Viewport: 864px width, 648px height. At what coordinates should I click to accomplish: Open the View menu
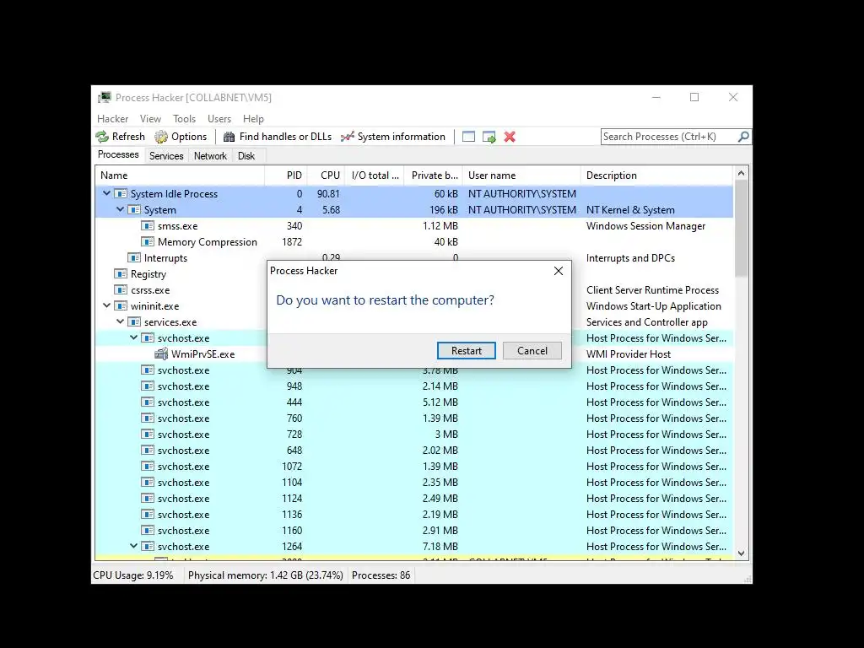[150, 119]
